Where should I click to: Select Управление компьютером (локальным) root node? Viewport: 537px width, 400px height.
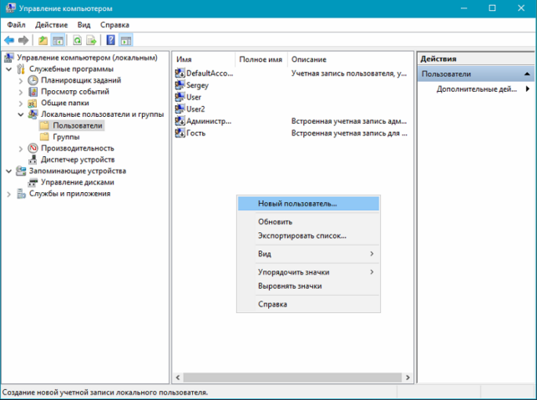point(88,58)
